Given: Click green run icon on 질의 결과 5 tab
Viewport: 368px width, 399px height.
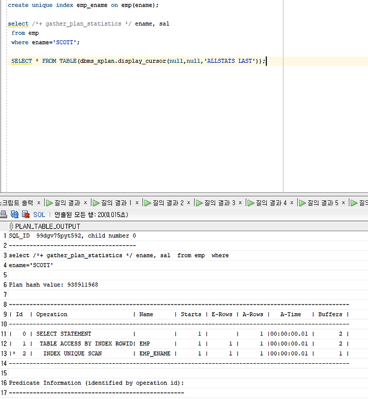Looking at the screenshot, I should pyautogui.click(x=303, y=203).
